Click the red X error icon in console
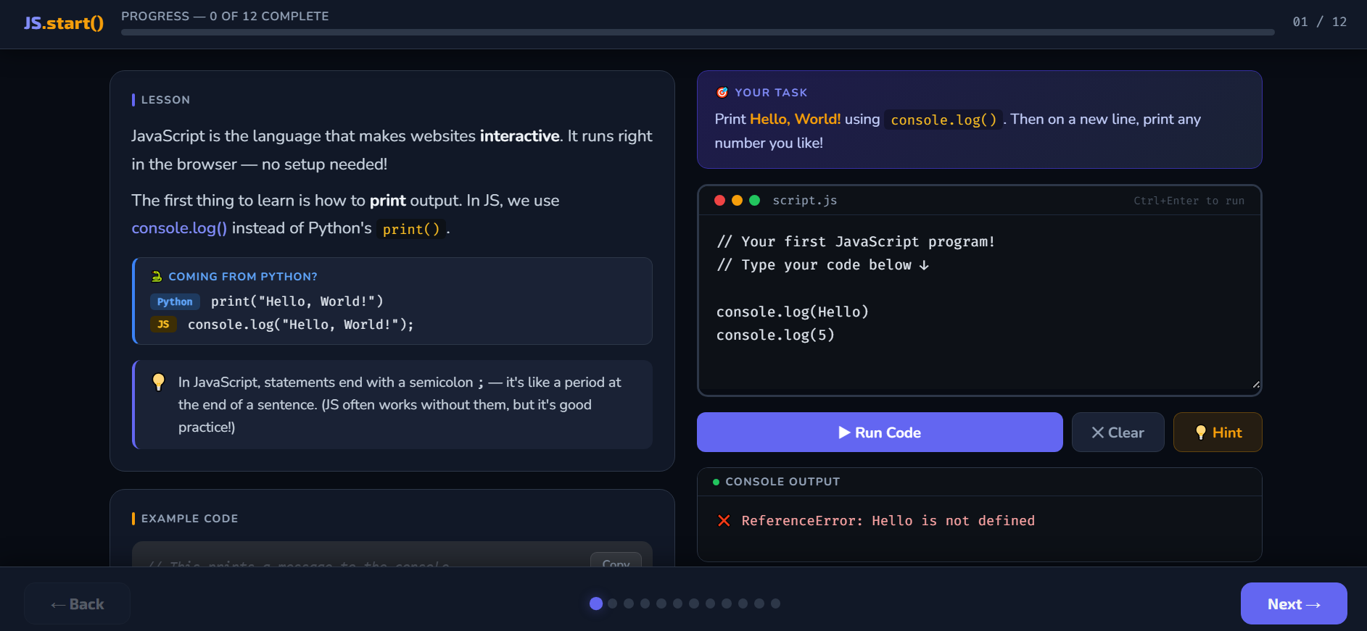The image size is (1367, 631). coord(724,521)
